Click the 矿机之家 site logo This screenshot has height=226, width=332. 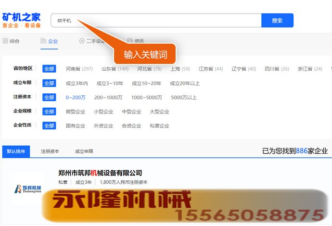click(21, 20)
